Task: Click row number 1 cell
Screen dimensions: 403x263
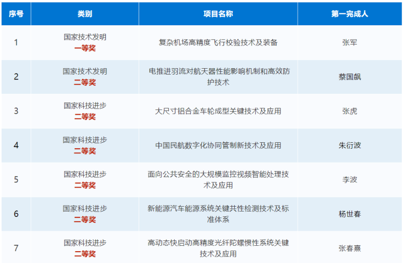Action: pyautogui.click(x=16, y=42)
